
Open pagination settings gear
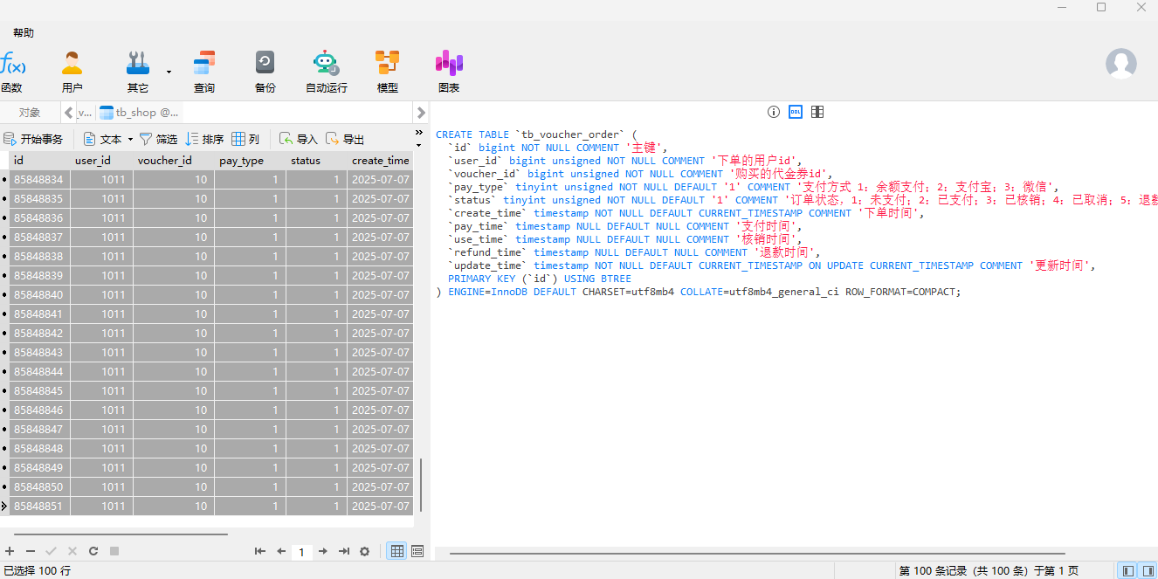(x=365, y=551)
